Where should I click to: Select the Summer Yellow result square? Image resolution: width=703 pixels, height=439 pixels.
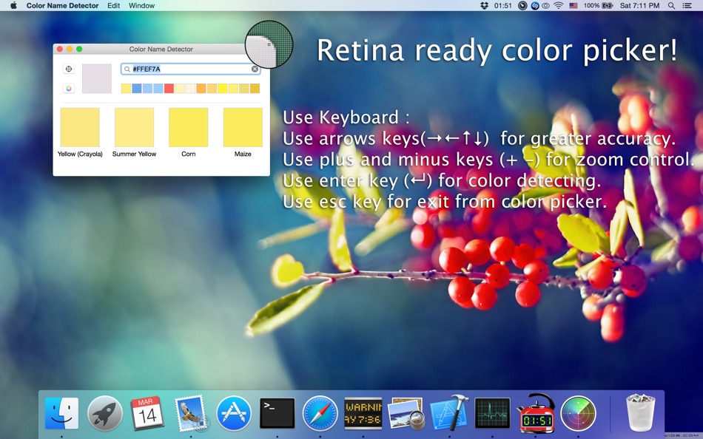coord(134,127)
